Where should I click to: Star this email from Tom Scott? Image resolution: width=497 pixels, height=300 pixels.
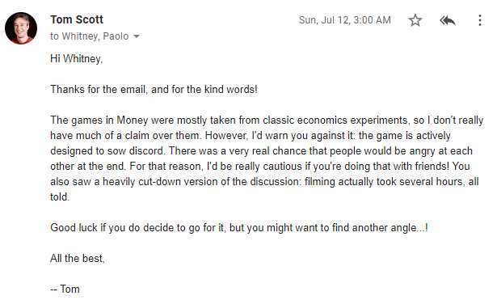[x=415, y=20]
